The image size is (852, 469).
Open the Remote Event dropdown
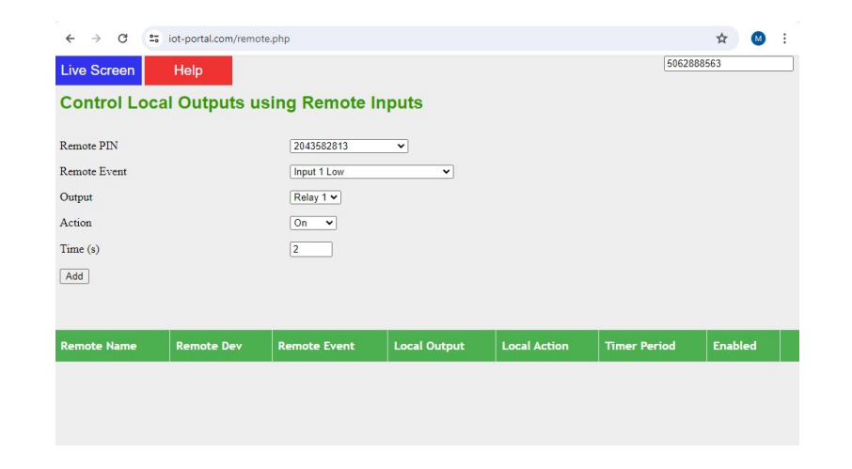click(x=371, y=172)
